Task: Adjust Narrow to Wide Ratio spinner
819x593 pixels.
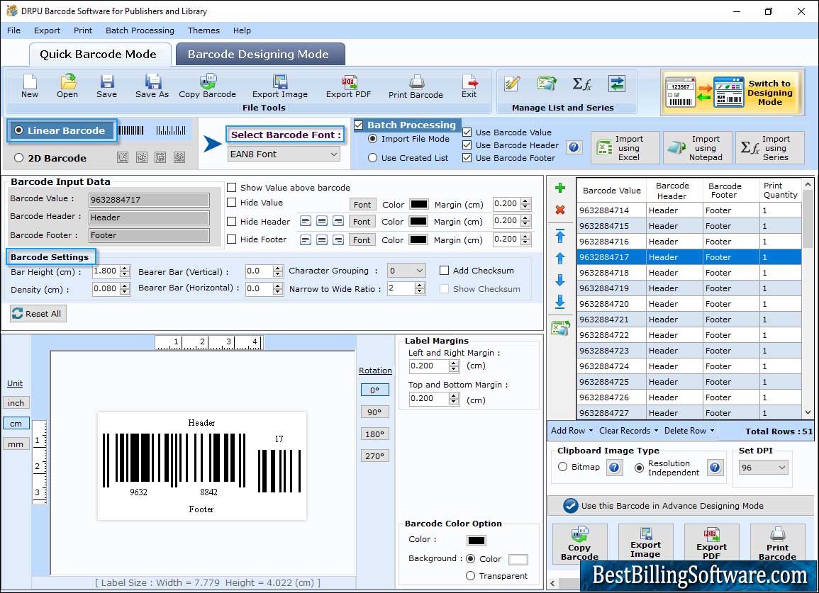Action: point(419,288)
